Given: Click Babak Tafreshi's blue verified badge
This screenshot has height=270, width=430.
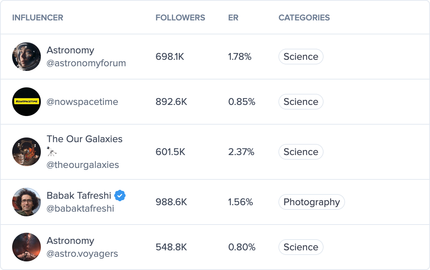Looking at the screenshot, I should 120,196.
